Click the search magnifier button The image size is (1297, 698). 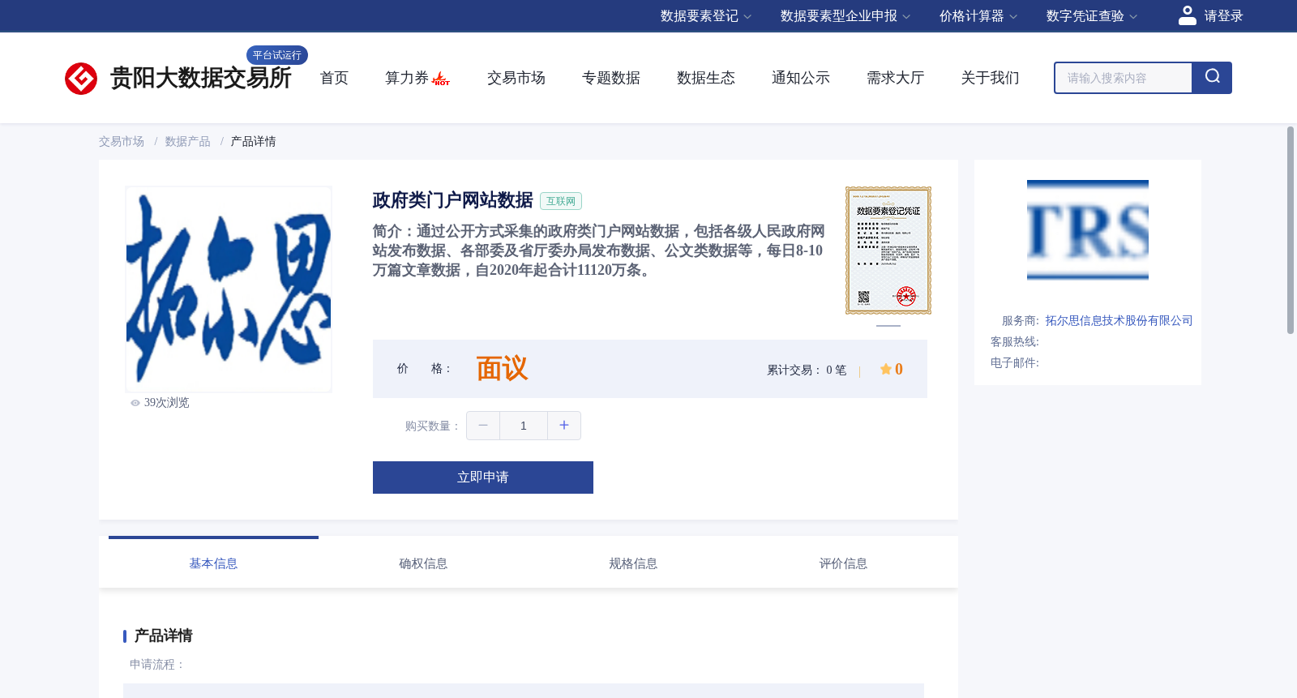click(x=1212, y=78)
